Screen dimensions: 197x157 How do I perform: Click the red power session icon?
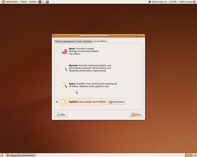click(x=194, y=2)
